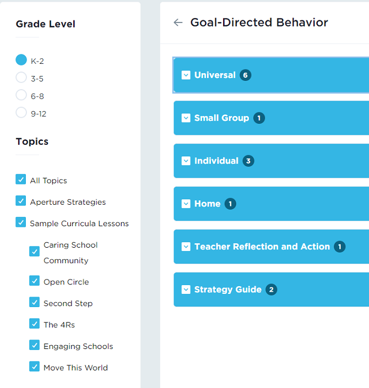Click the Small Group count badge

(x=259, y=118)
